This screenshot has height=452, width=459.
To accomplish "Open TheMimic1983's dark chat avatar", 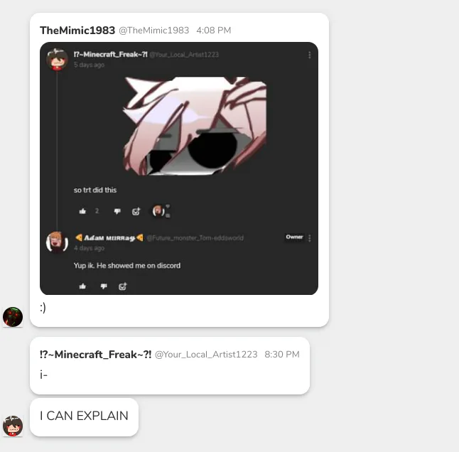I will coord(13,317).
